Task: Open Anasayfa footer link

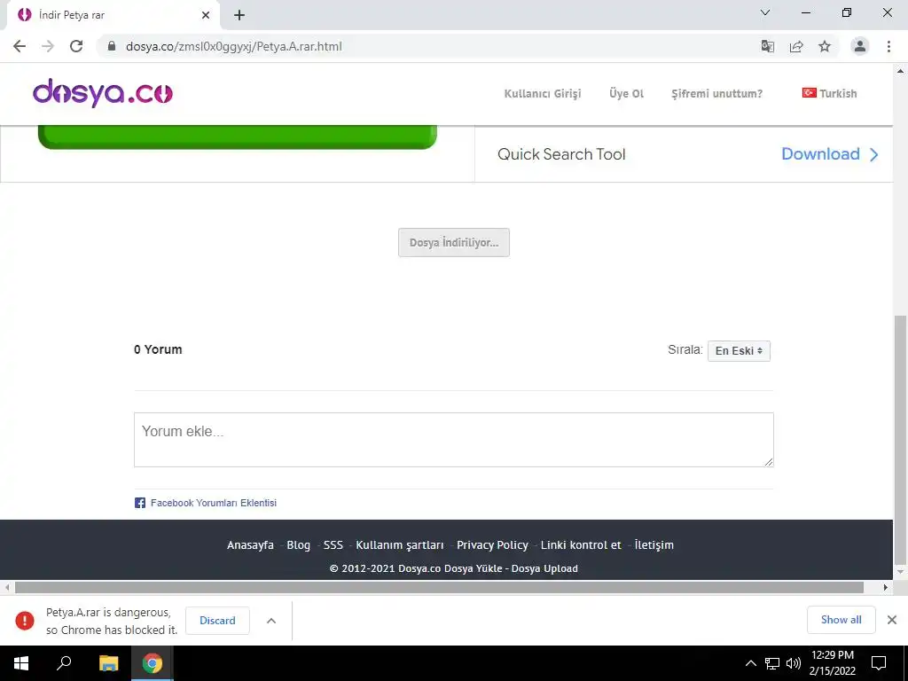Action: (x=250, y=545)
